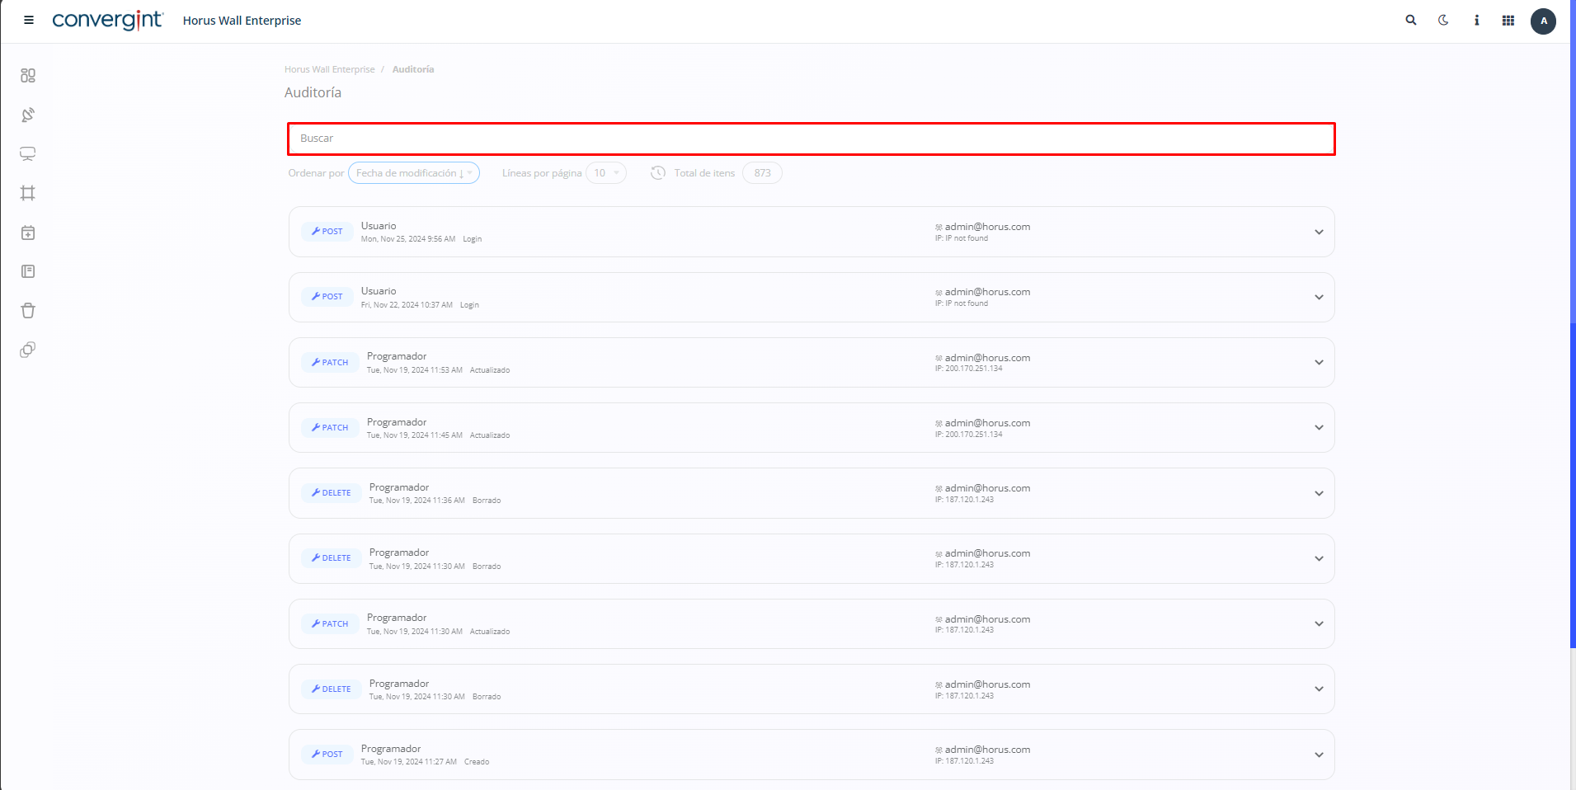The height and width of the screenshot is (790, 1576).
Task: Click the 'Buscar' search field
Action: tap(811, 139)
